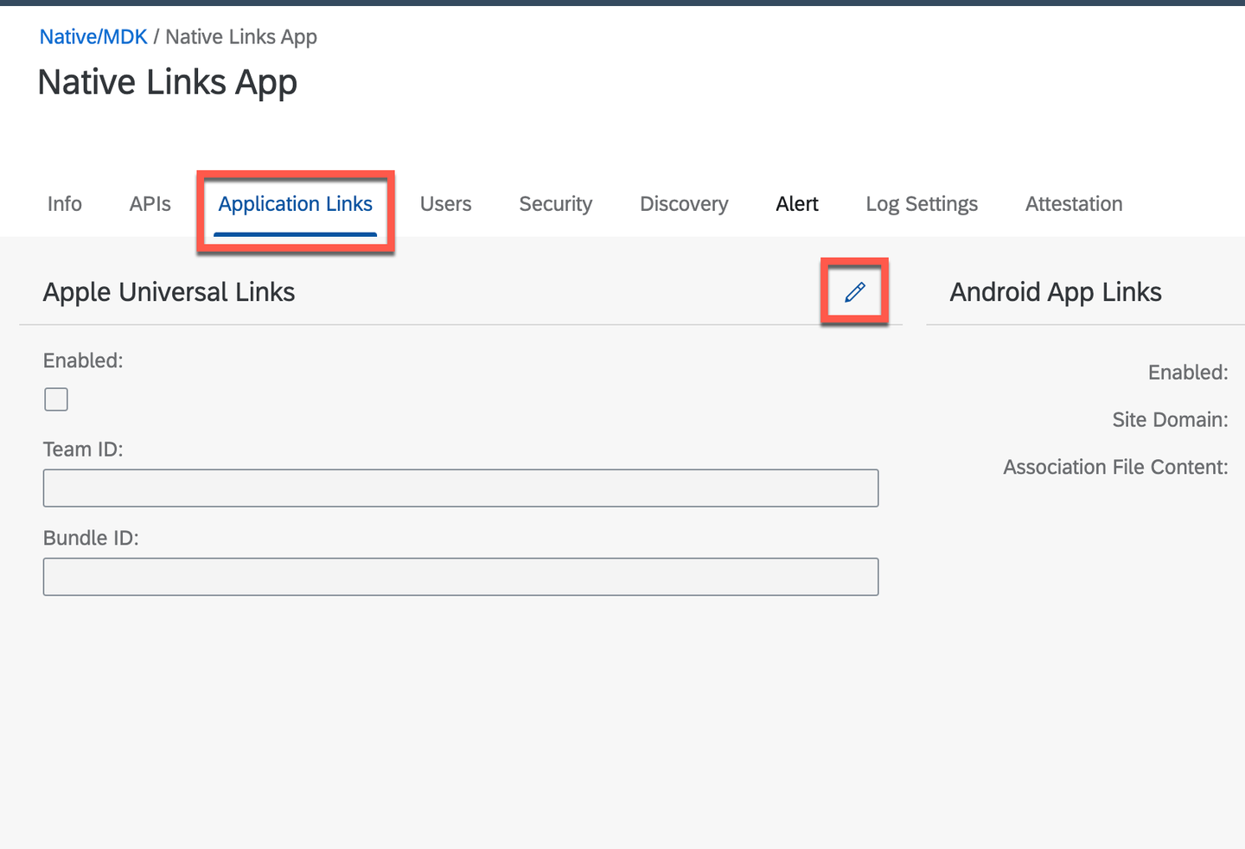
Task: Follow the Native/MDK breadcrumb link
Action: click(93, 37)
